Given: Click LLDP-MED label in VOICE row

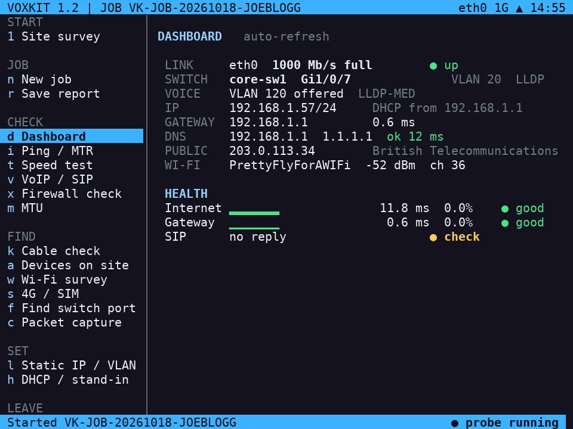Looking at the screenshot, I should (x=387, y=94).
